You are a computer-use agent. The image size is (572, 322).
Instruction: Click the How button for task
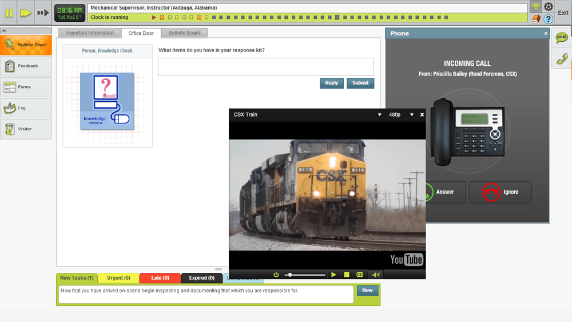coord(367,291)
